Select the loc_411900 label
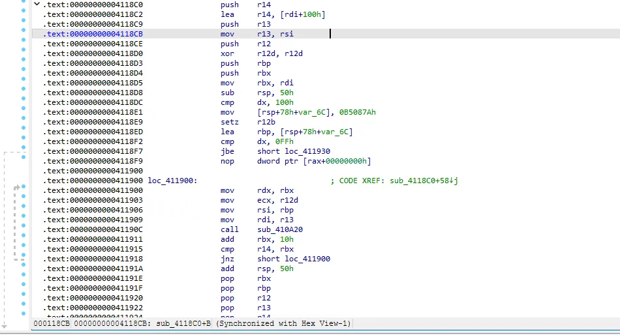The height and width of the screenshot is (335, 620). tap(171, 181)
